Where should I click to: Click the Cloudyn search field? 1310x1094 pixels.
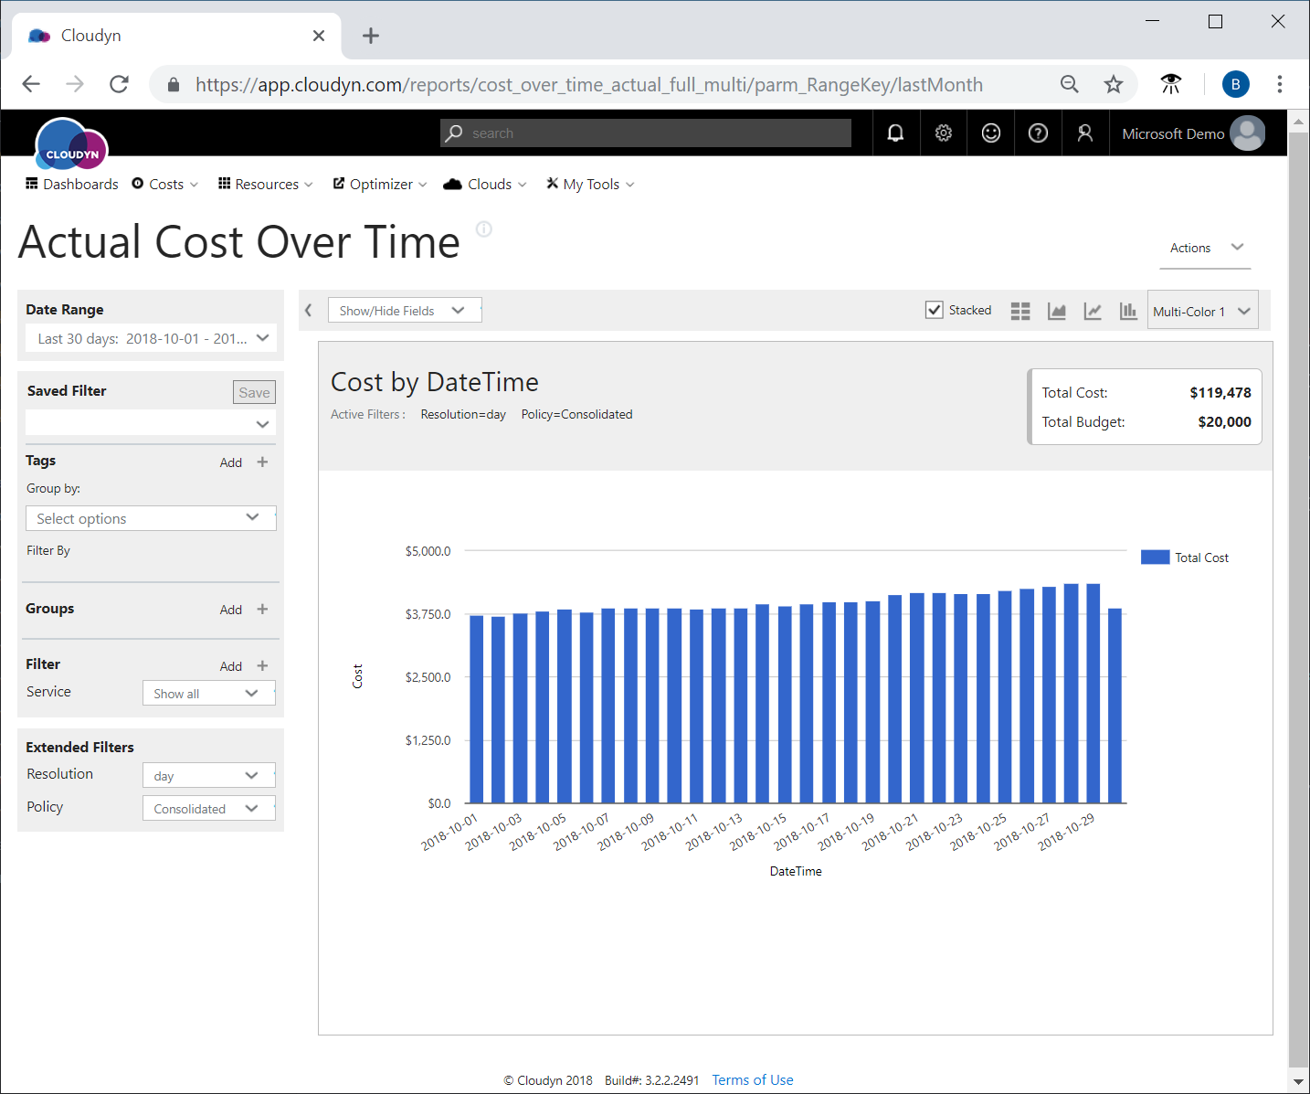click(x=646, y=133)
